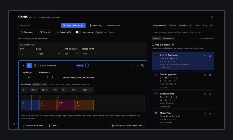This screenshot has width=233, height=140.
Task: Open the Mine tab
Action: 197,25
